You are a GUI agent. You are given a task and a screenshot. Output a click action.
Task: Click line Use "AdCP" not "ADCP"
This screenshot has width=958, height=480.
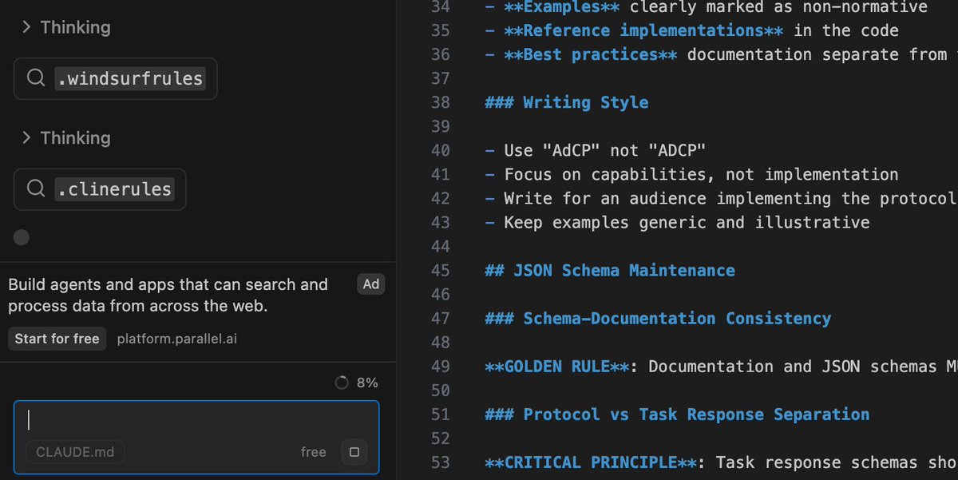[596, 150]
